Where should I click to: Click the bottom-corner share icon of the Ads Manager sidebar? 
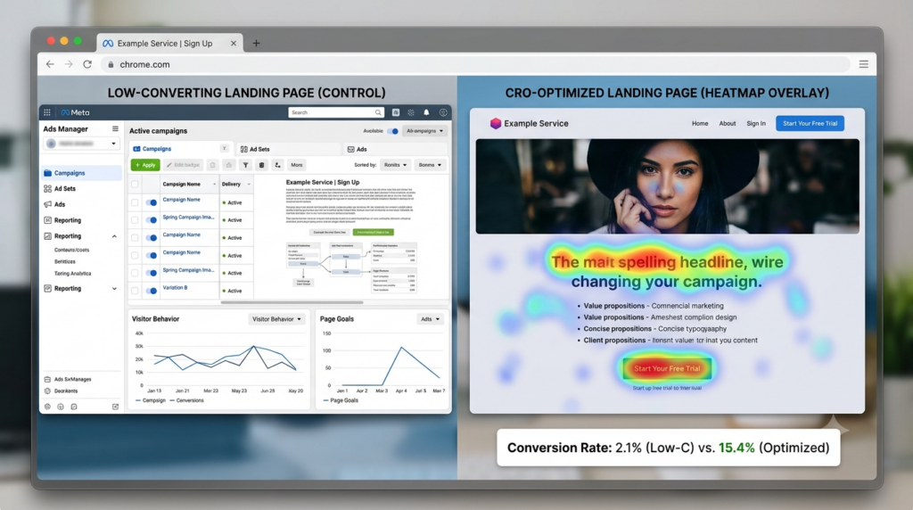115,407
